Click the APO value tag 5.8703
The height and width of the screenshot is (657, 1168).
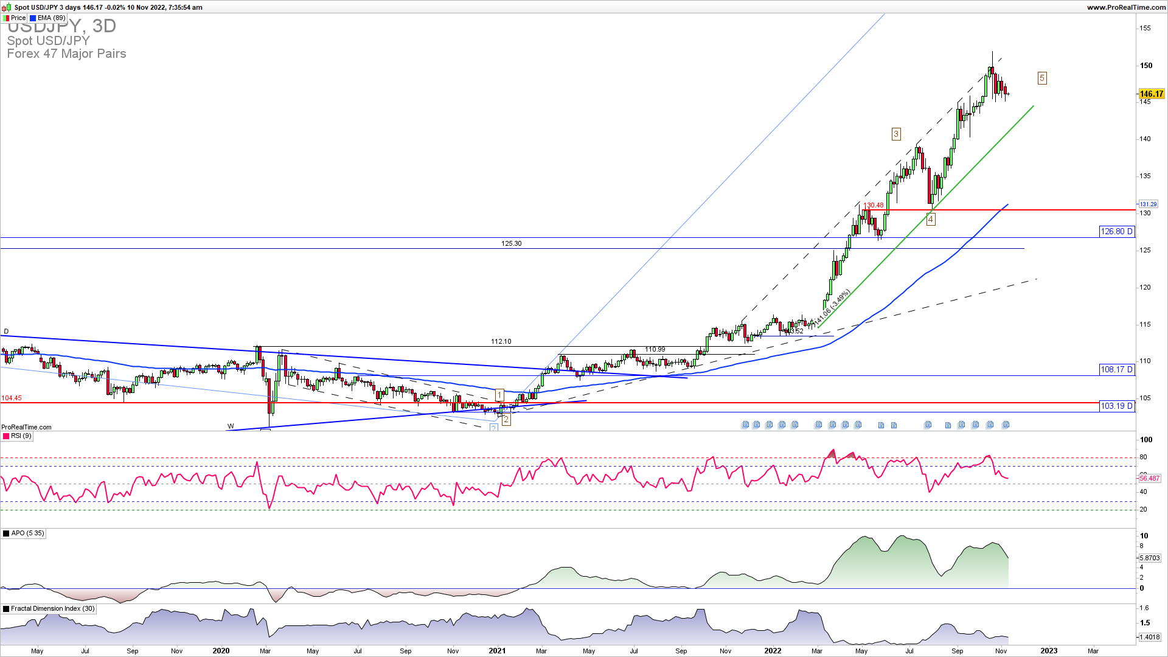click(x=1149, y=558)
